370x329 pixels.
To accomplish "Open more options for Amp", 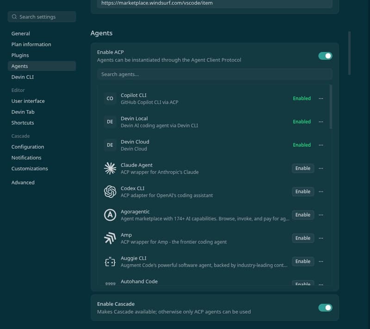I will (x=321, y=238).
